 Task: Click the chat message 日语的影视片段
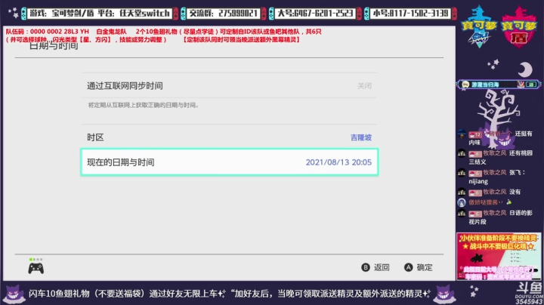(496, 217)
